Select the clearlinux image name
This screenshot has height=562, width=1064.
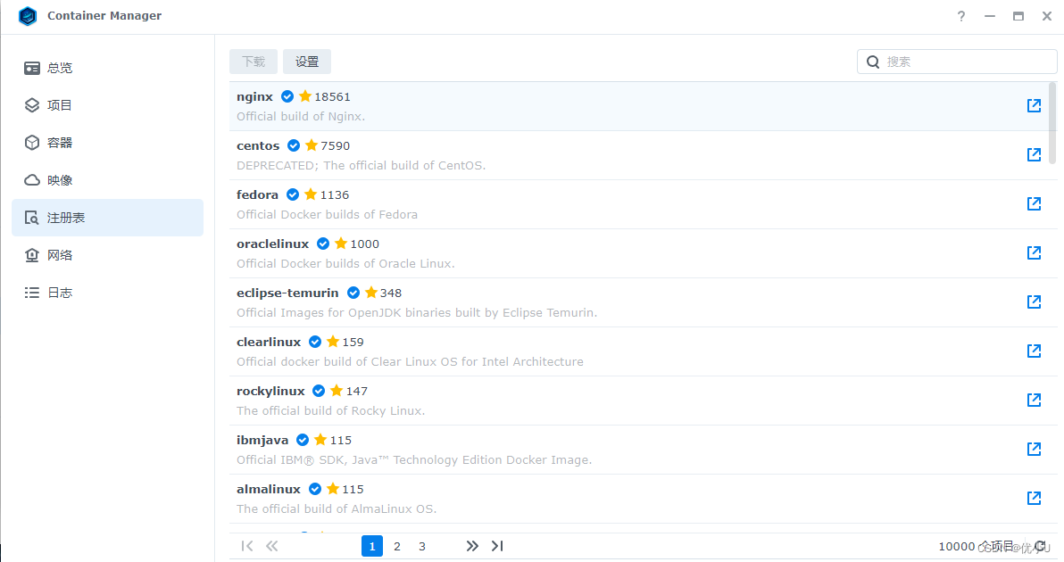click(269, 342)
